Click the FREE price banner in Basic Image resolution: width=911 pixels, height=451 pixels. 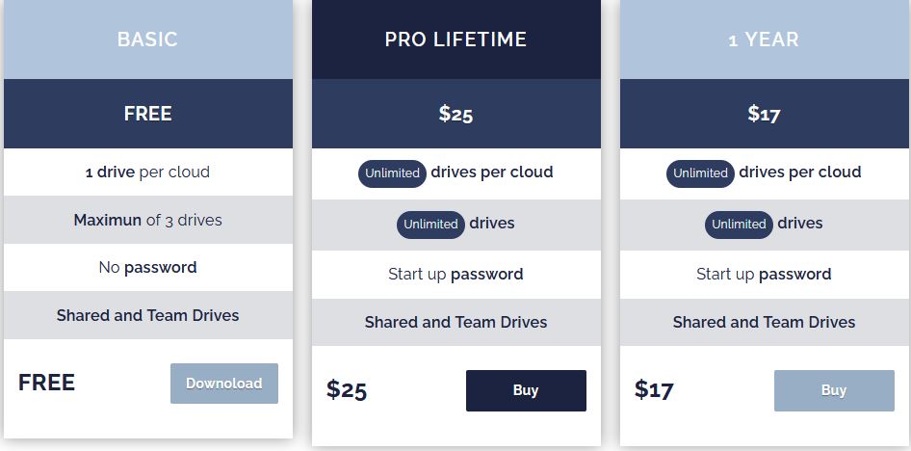click(x=147, y=114)
